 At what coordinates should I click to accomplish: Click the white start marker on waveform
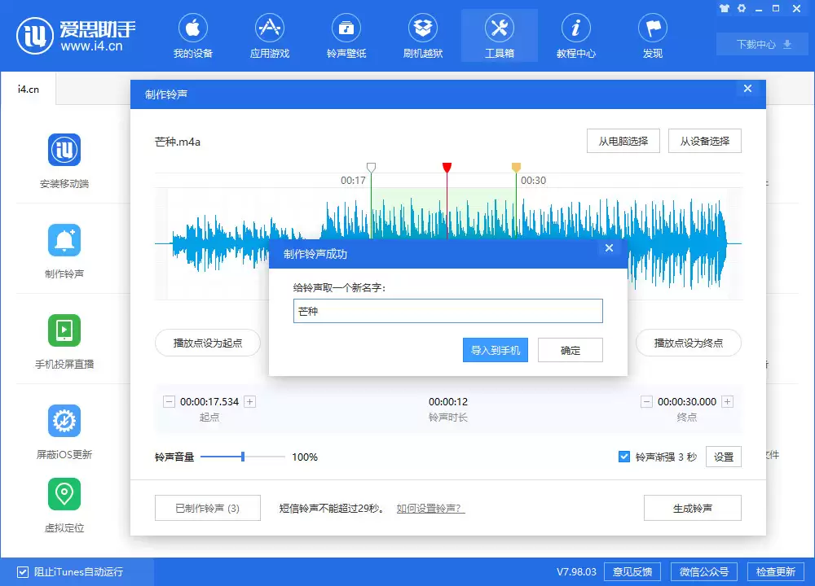(371, 167)
